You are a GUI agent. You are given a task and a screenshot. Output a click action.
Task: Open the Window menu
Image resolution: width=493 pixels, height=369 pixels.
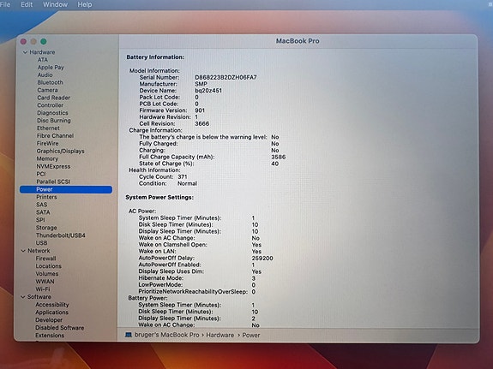point(55,4)
